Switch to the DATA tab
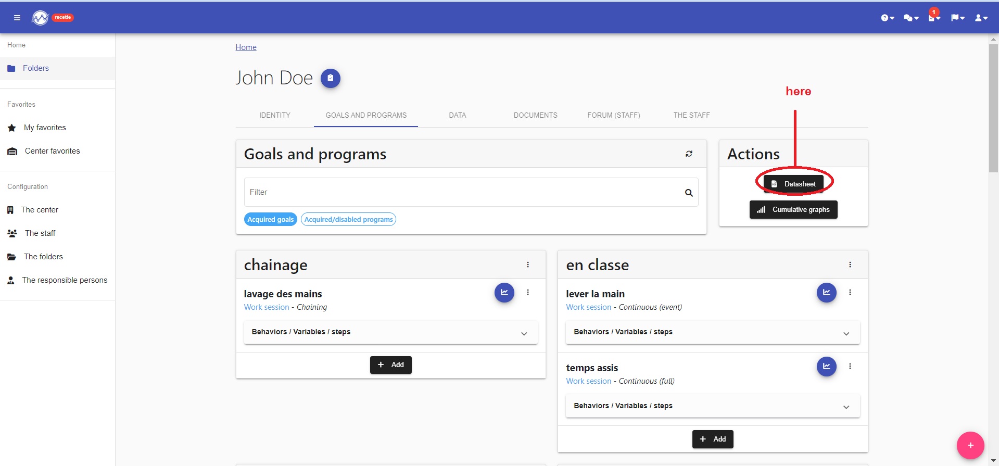The height and width of the screenshot is (466, 999). pos(458,115)
